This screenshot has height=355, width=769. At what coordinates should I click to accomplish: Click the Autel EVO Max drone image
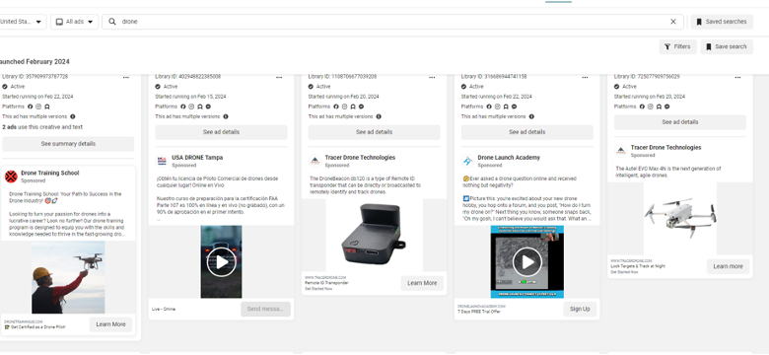[680, 219]
